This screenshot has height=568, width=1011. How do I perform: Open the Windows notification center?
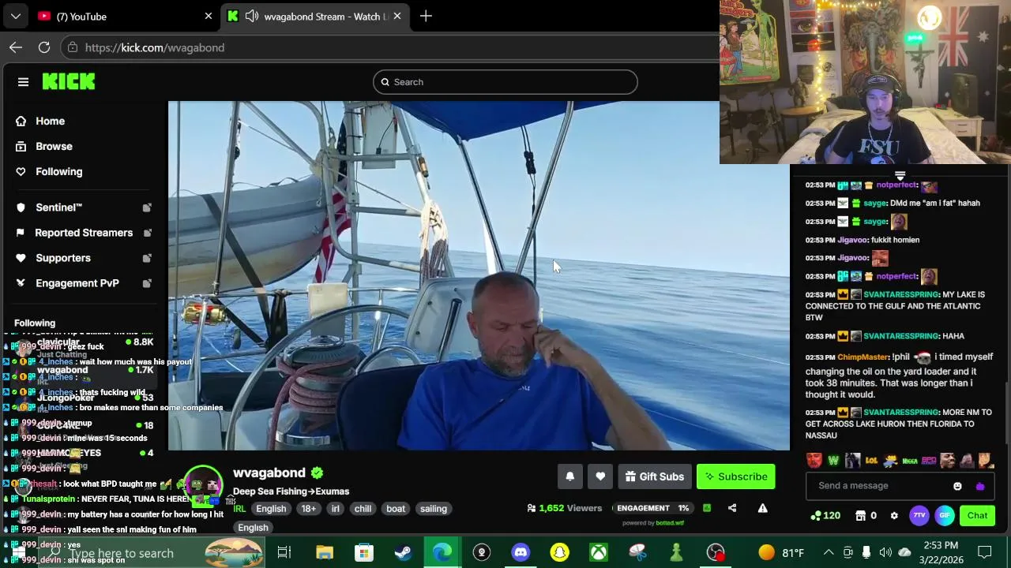[x=984, y=552]
